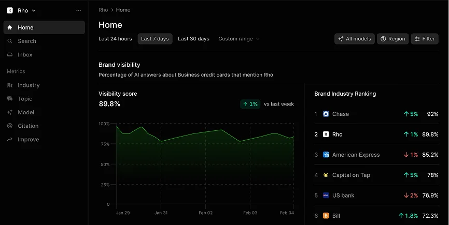
Task: Click the Rho breadcrumb link
Action: coord(103,10)
